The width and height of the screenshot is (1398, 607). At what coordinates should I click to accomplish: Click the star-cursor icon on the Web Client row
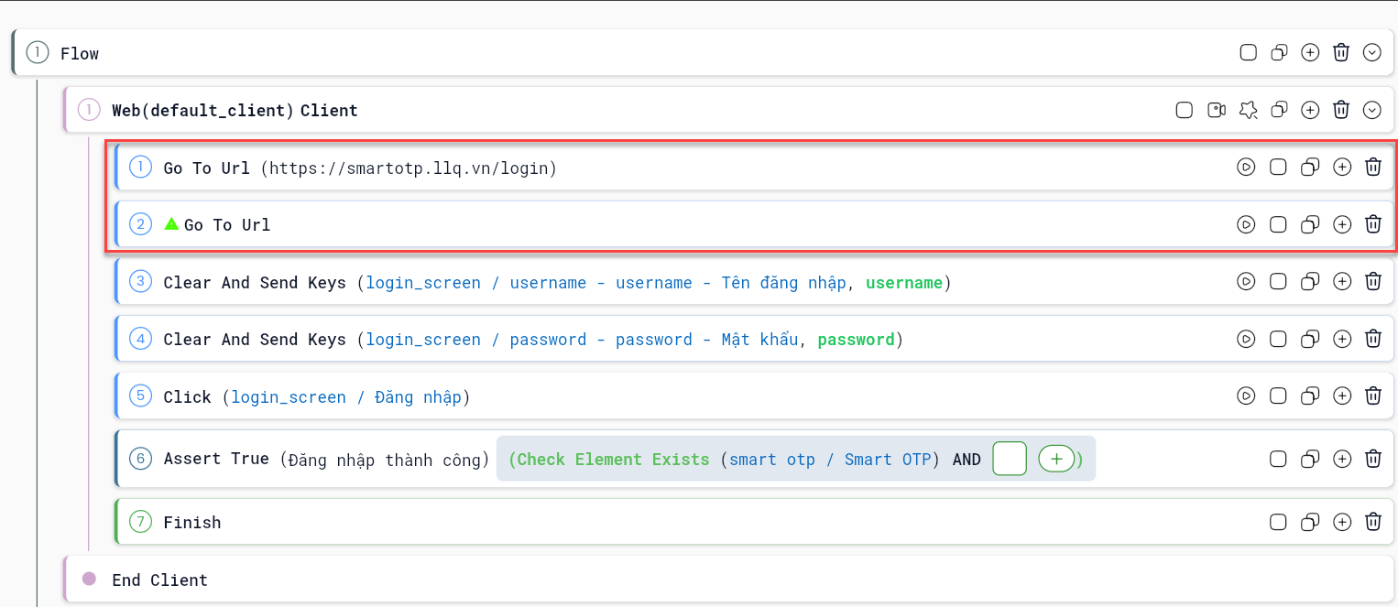pyautogui.click(x=1248, y=110)
